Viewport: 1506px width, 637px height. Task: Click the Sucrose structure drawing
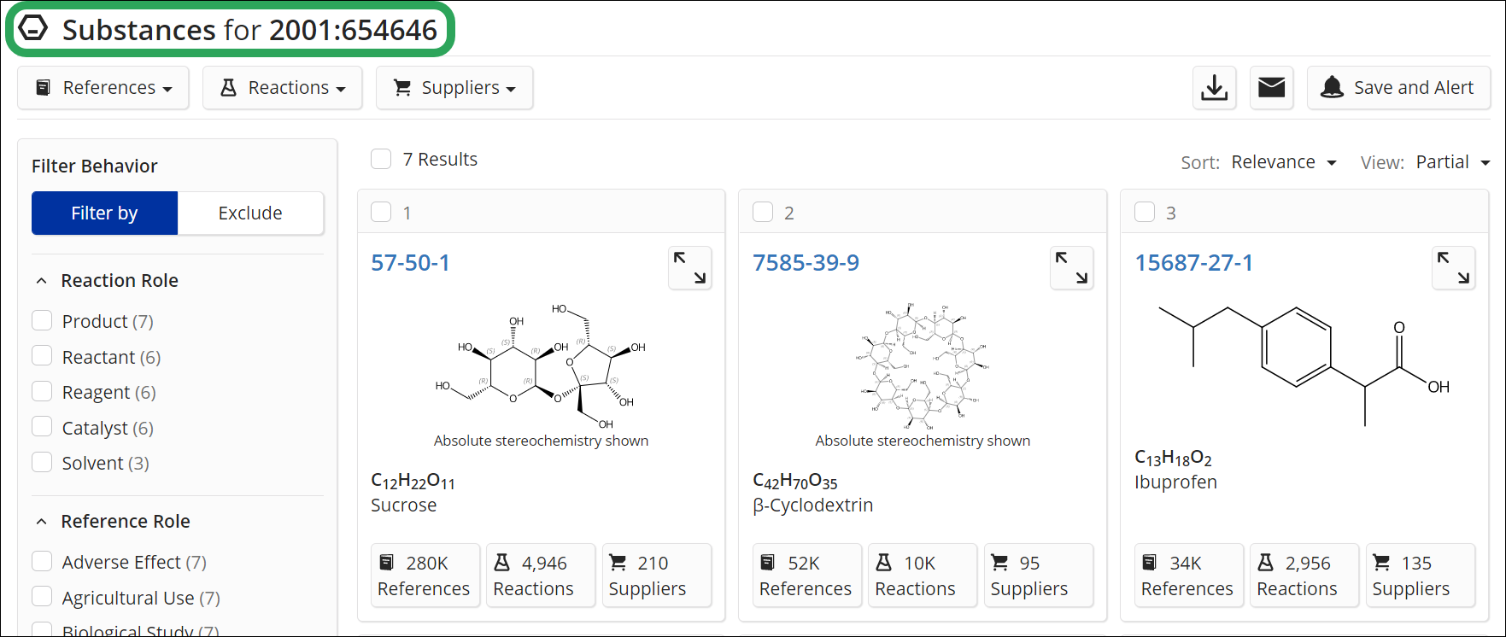pyautogui.click(x=541, y=365)
